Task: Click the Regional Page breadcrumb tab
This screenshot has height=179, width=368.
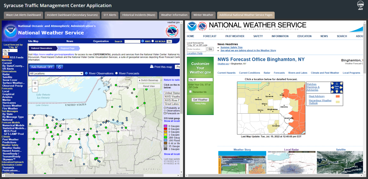Action: pos(68,48)
